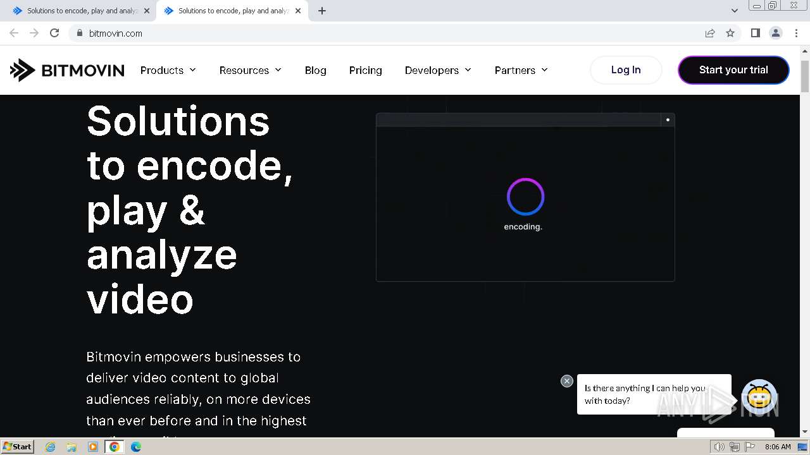Screen dimensions: 810x455
Task: Go forward in browser history
Action: click(x=34, y=33)
